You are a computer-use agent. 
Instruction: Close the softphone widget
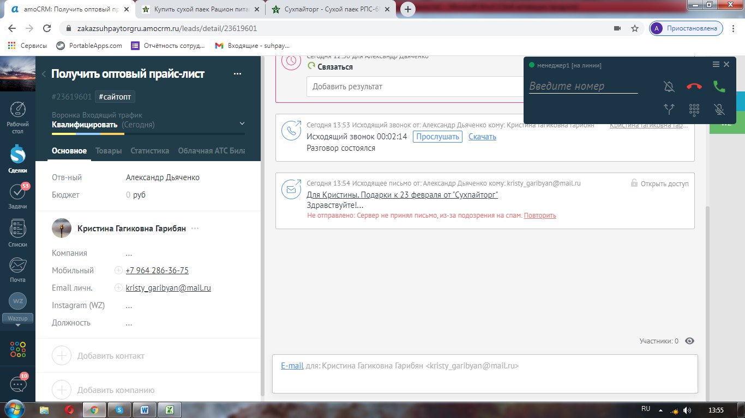click(x=726, y=64)
